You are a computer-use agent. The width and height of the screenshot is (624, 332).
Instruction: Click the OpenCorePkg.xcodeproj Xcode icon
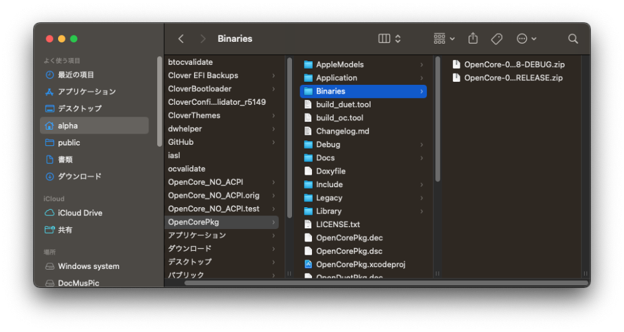click(x=308, y=265)
